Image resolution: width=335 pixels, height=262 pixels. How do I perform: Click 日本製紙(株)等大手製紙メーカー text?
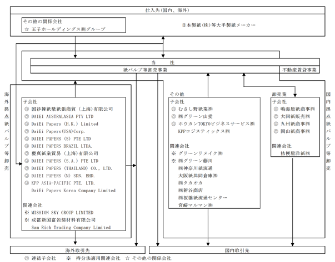point(218,25)
